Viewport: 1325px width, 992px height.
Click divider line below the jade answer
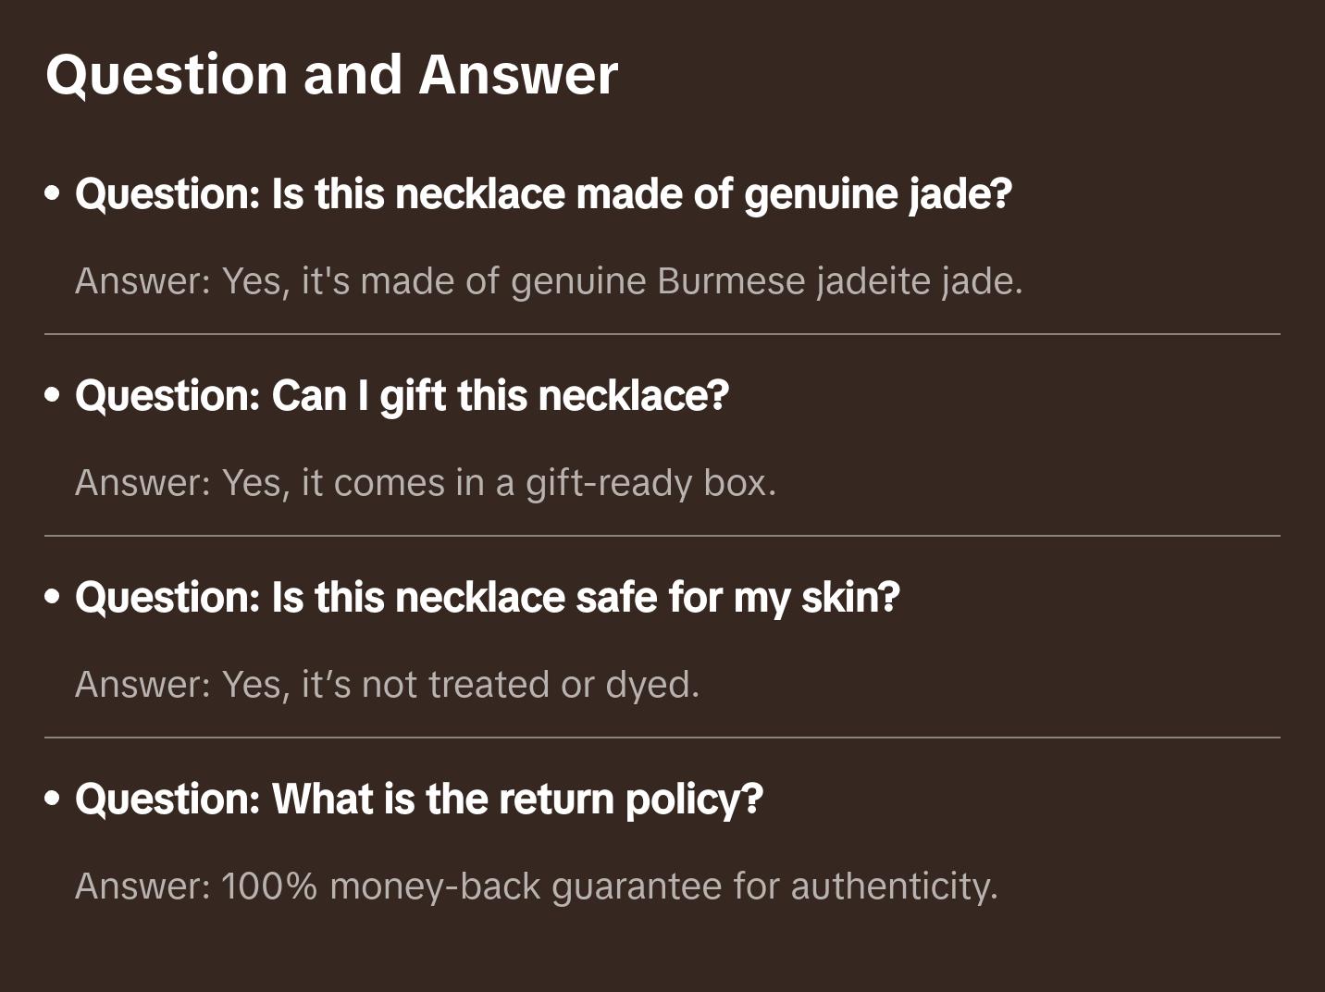(x=662, y=334)
